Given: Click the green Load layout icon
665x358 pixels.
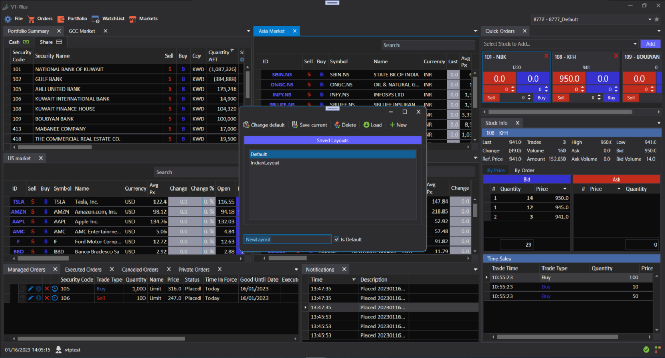Looking at the screenshot, I should pos(367,125).
